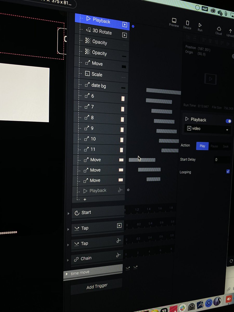Select the date bg move response
234x312 pixels.
101,85
